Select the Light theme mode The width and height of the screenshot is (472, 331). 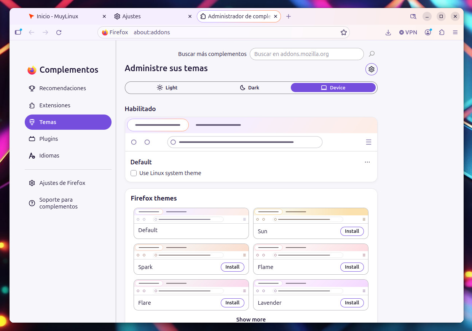pyautogui.click(x=167, y=88)
